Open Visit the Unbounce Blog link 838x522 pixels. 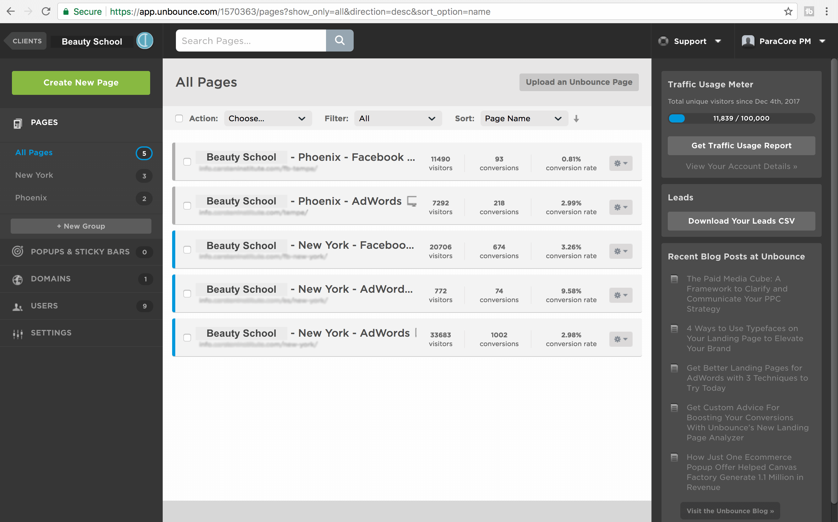[x=730, y=511]
